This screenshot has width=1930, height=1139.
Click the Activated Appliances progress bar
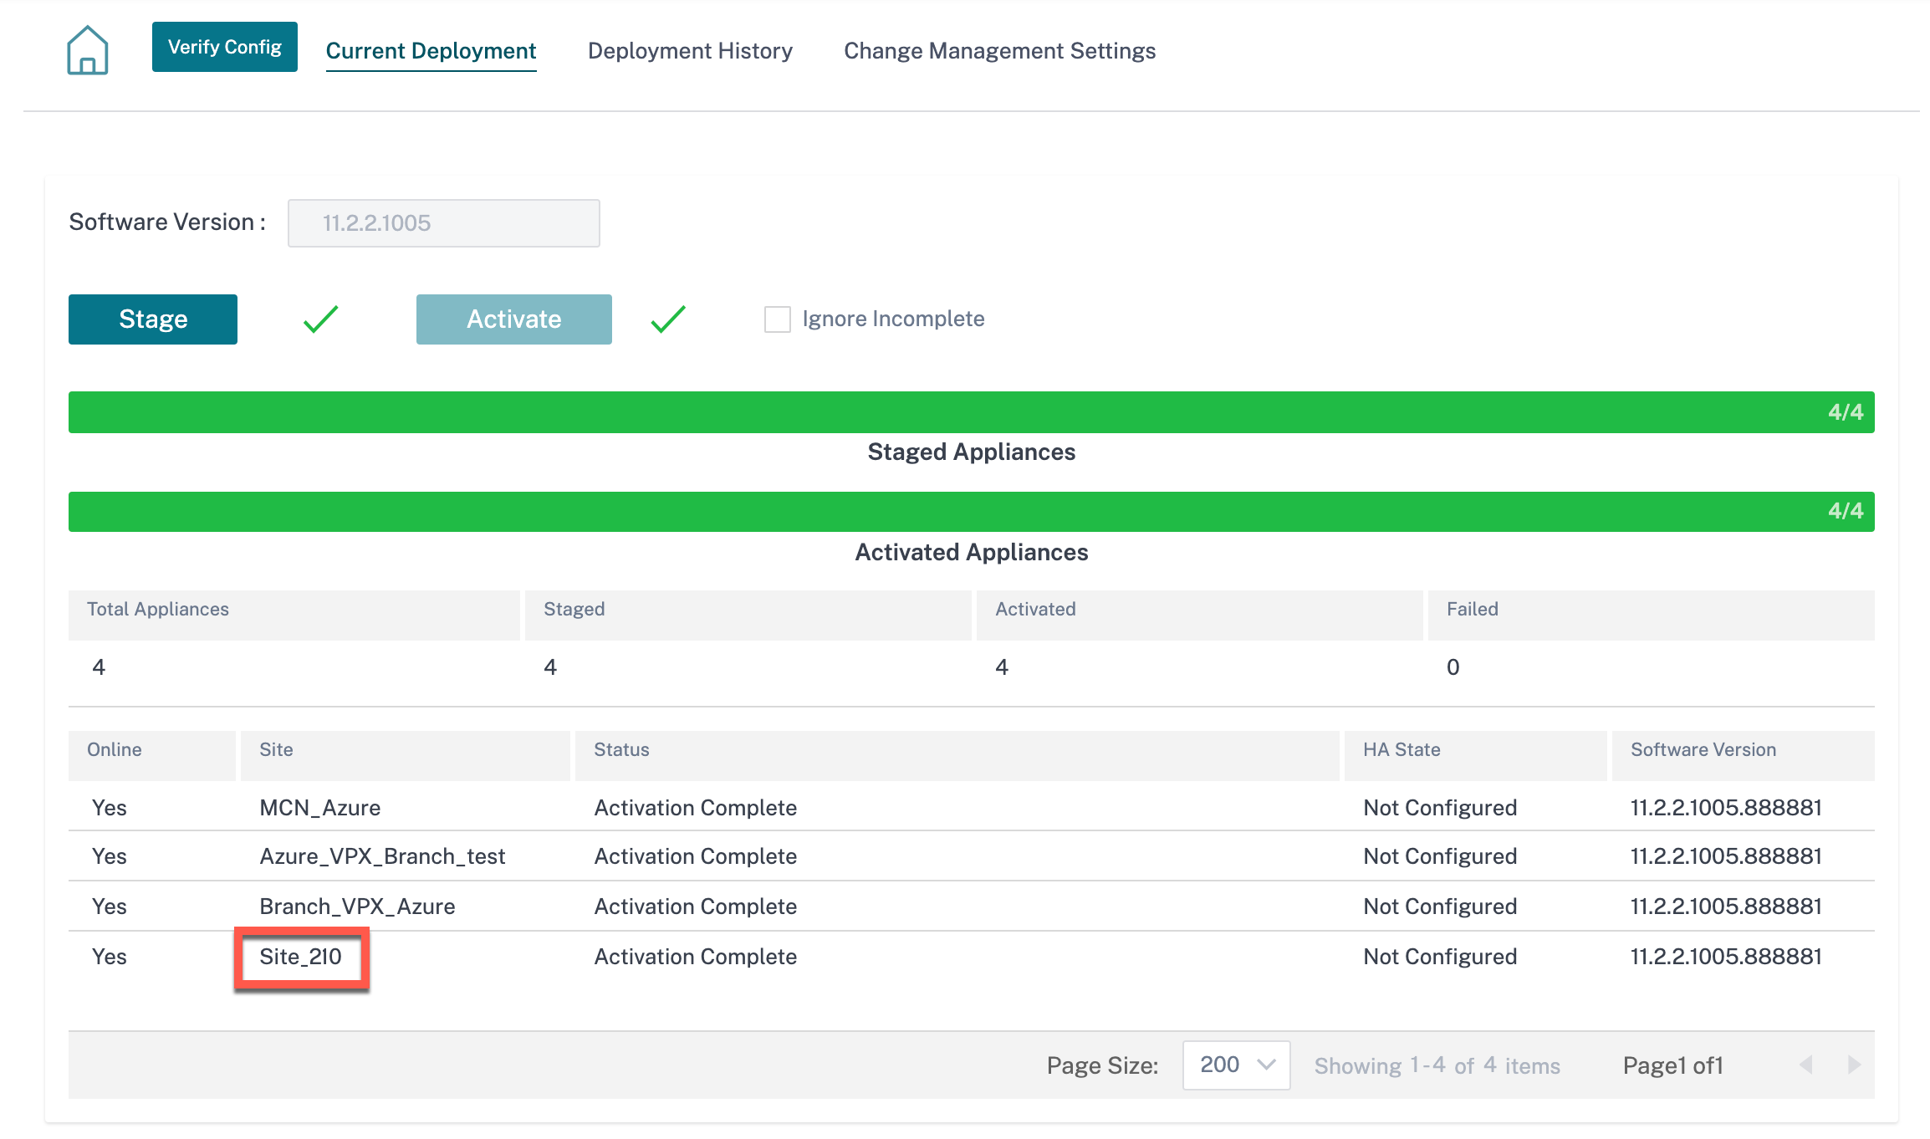coord(972,512)
